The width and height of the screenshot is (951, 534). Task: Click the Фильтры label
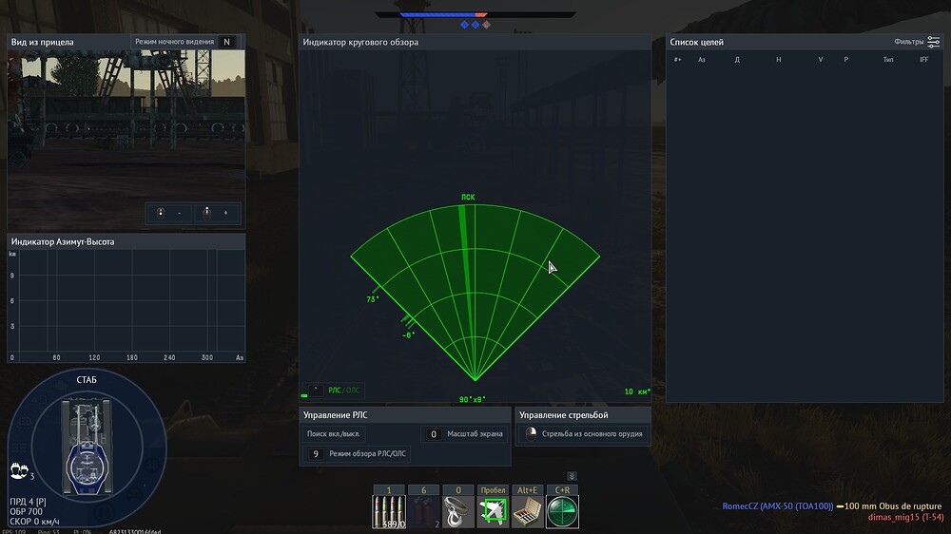[x=908, y=42]
